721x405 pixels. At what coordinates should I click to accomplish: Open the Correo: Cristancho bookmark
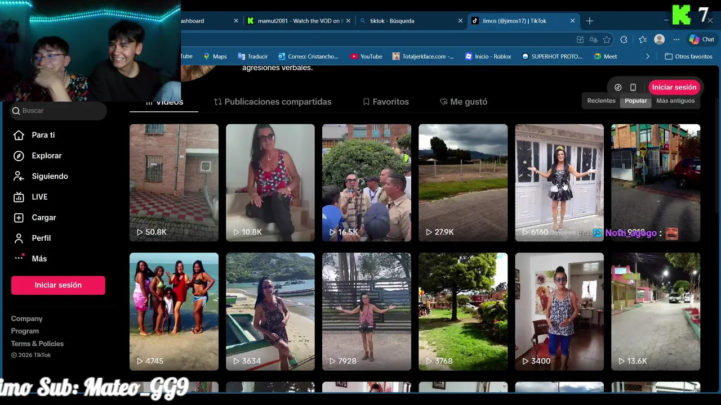point(308,56)
